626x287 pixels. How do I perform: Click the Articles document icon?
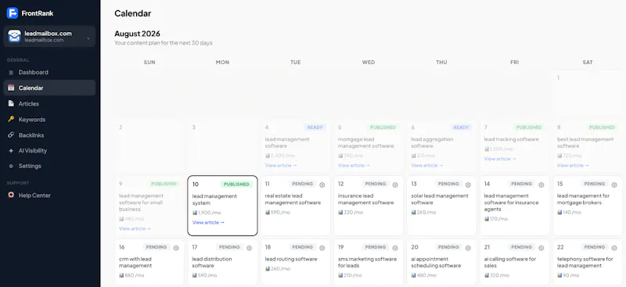11,103
